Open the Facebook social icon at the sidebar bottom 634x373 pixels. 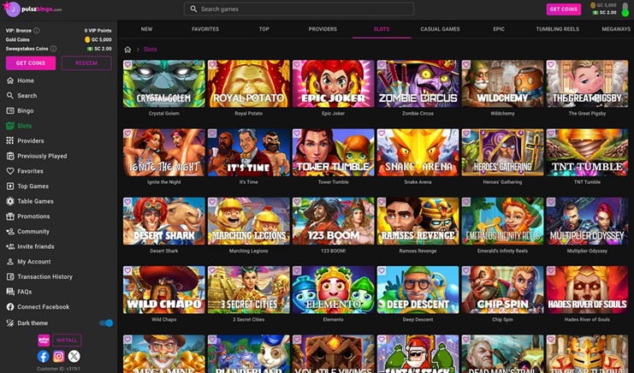pyautogui.click(x=44, y=356)
